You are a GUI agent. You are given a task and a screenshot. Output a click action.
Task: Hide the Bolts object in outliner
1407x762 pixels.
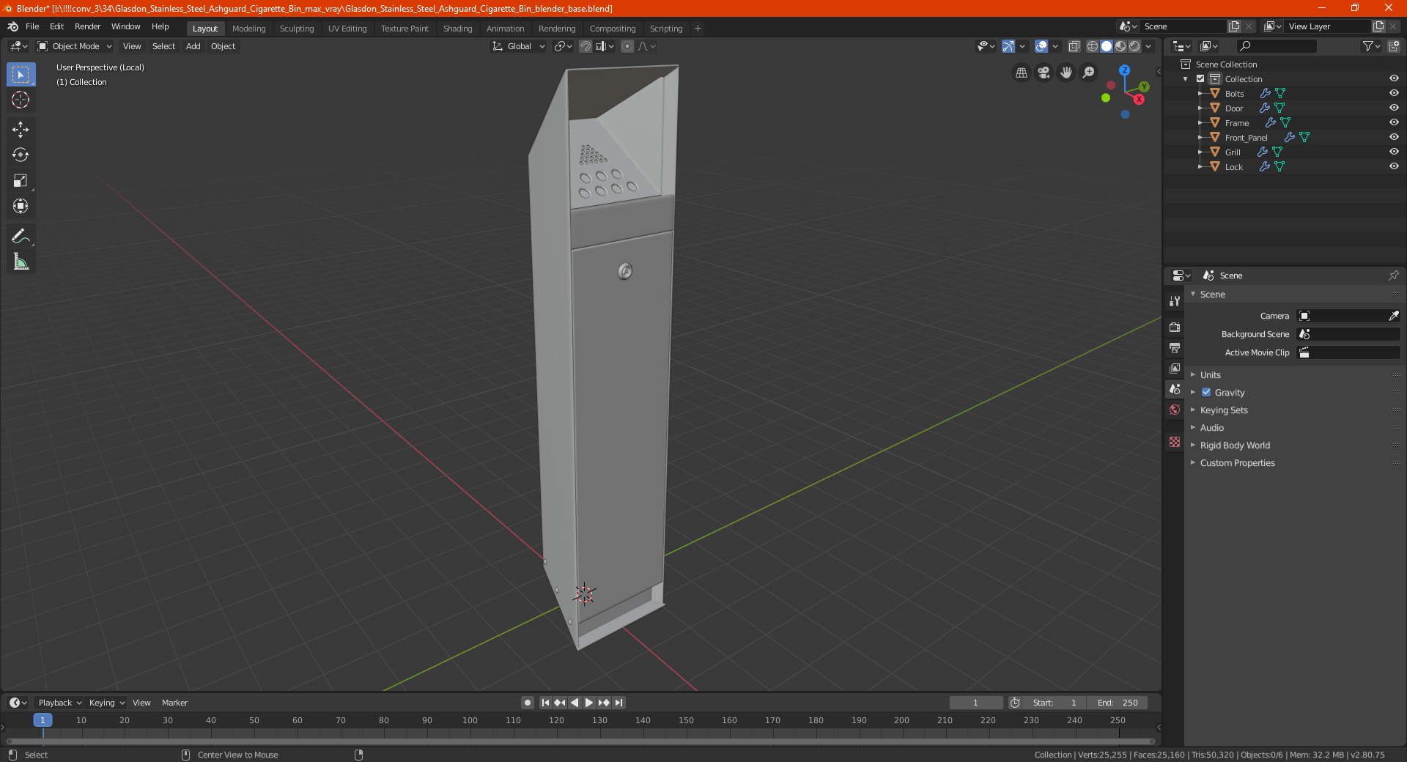pyautogui.click(x=1394, y=94)
